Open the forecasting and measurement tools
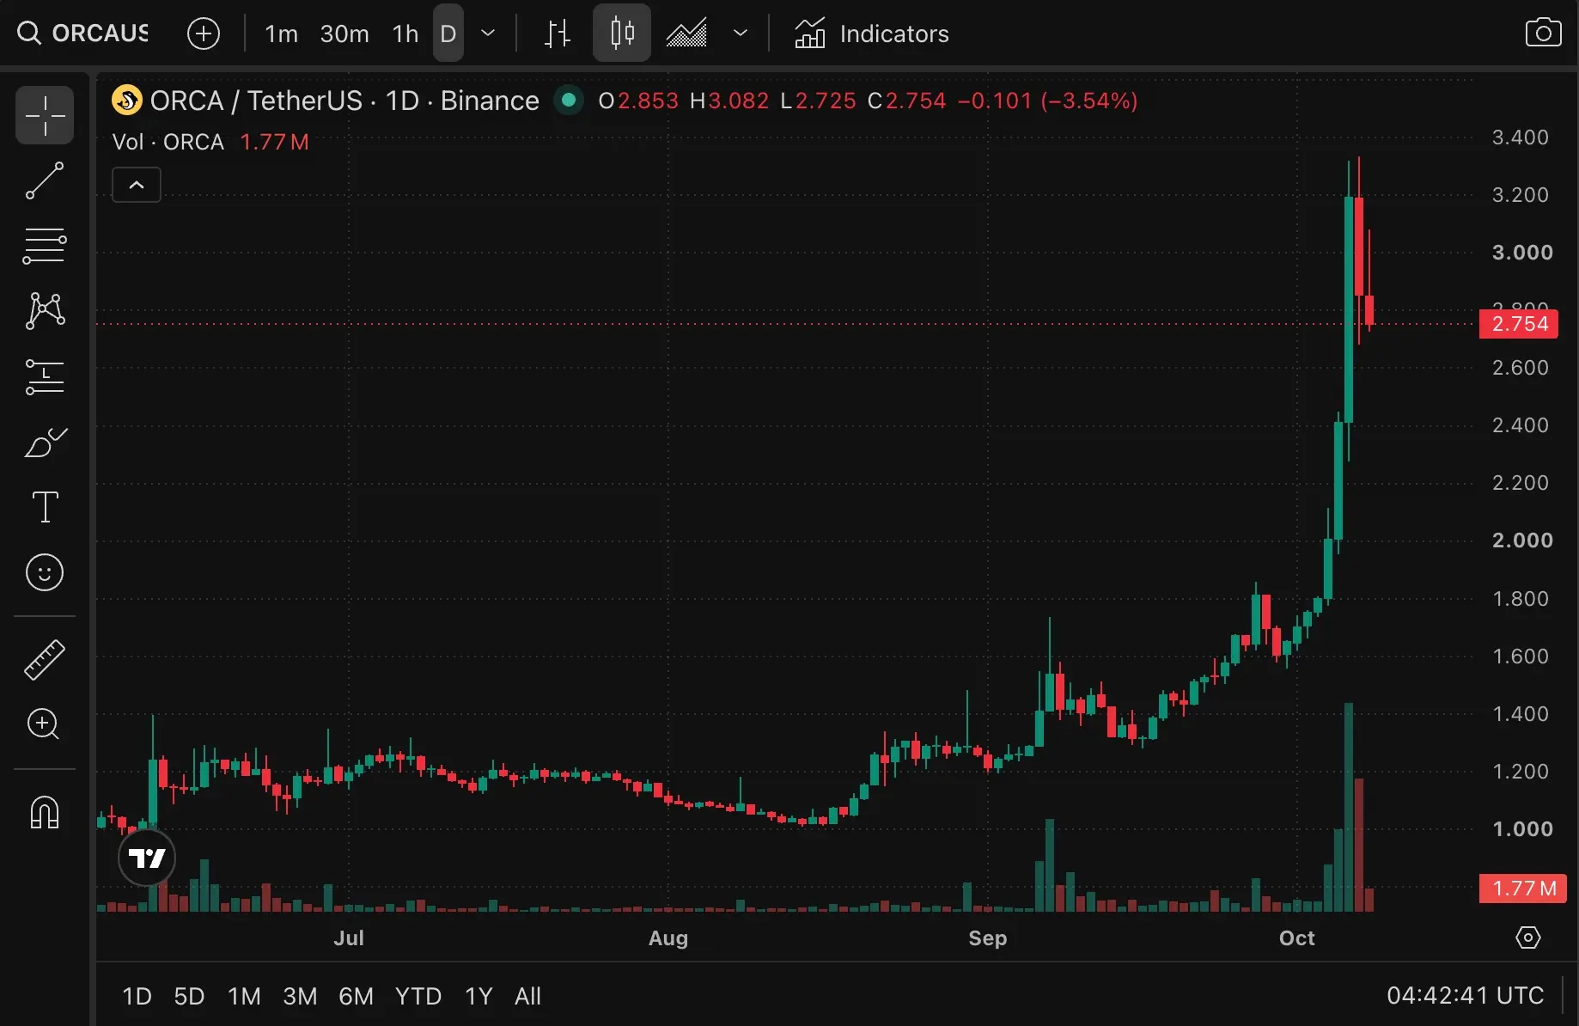The width and height of the screenshot is (1579, 1026). (x=45, y=376)
